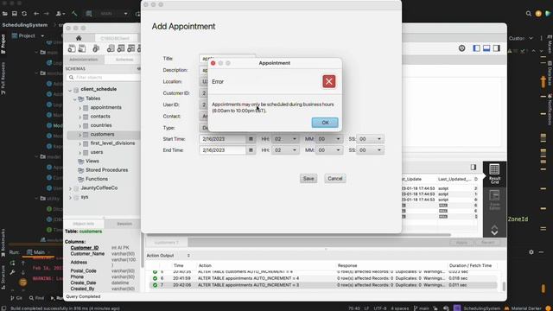Click the Start Time date field
The height and width of the screenshot is (311, 553).
click(223, 139)
